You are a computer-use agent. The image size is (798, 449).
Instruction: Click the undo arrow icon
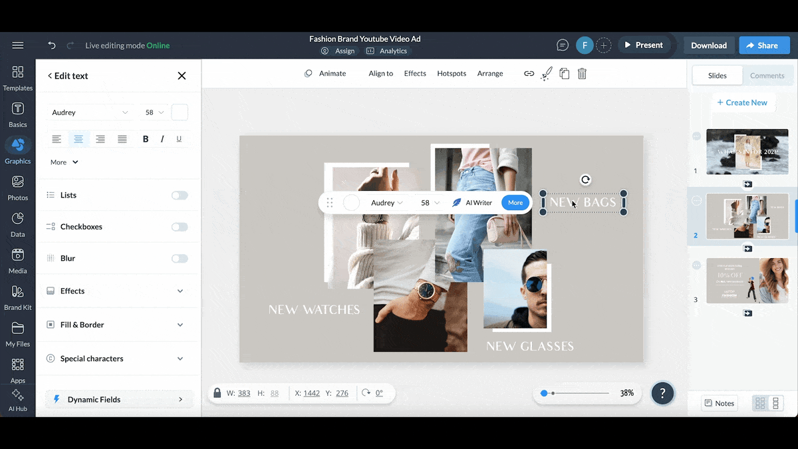click(x=52, y=45)
